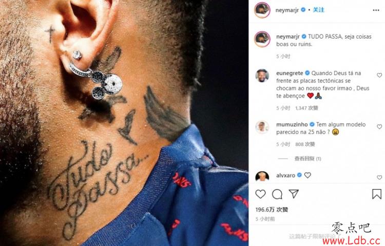Image resolution: width=385 pixels, height=246 pixels.
Task: Open eunegrete username link
Action: pos(290,73)
